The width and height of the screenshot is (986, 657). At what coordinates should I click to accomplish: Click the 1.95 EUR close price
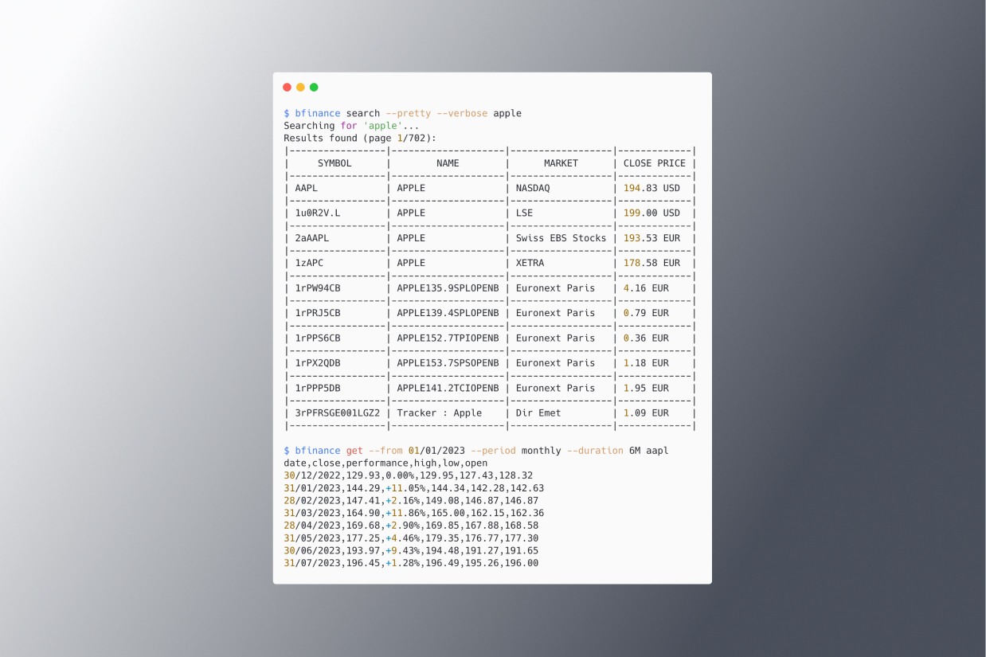[647, 388]
